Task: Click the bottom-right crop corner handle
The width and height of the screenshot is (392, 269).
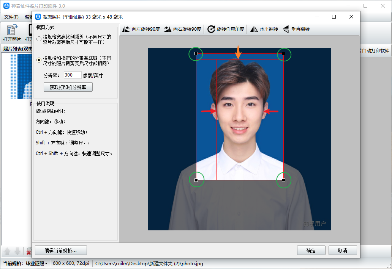Action: click(x=283, y=180)
